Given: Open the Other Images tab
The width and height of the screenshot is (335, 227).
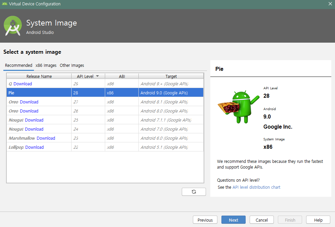Looking at the screenshot, I should click(x=72, y=65).
